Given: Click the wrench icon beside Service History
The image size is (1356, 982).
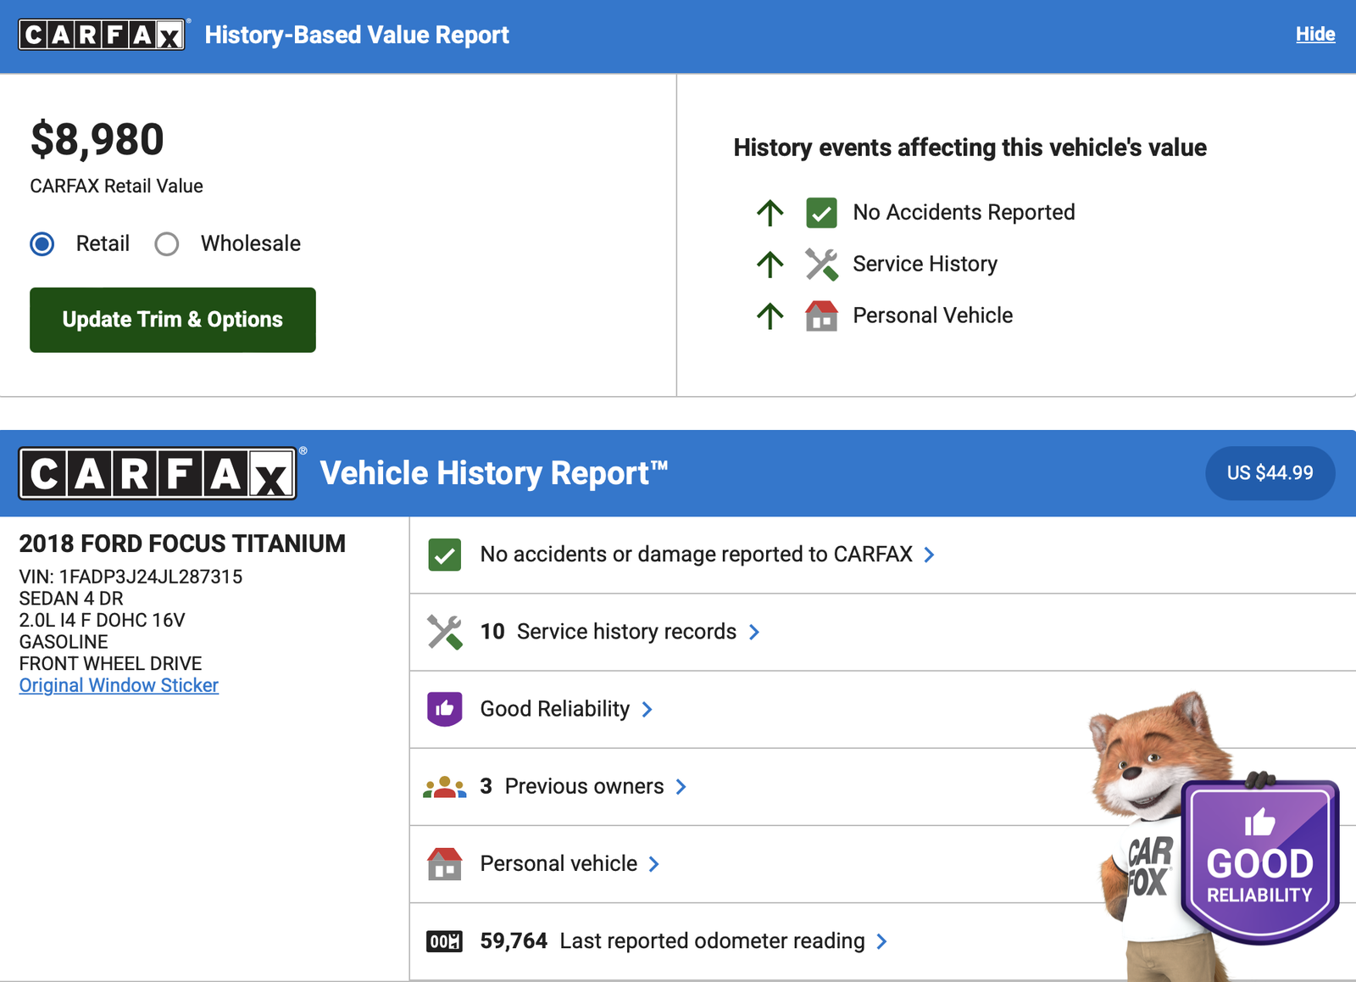Looking at the screenshot, I should point(821,265).
